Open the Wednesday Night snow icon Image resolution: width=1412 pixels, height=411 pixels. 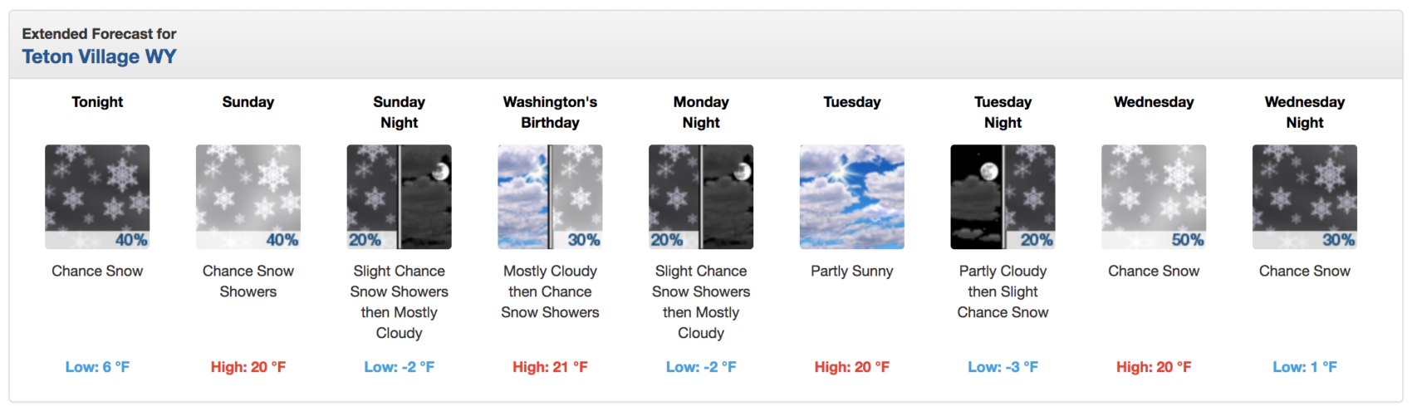point(1305,197)
